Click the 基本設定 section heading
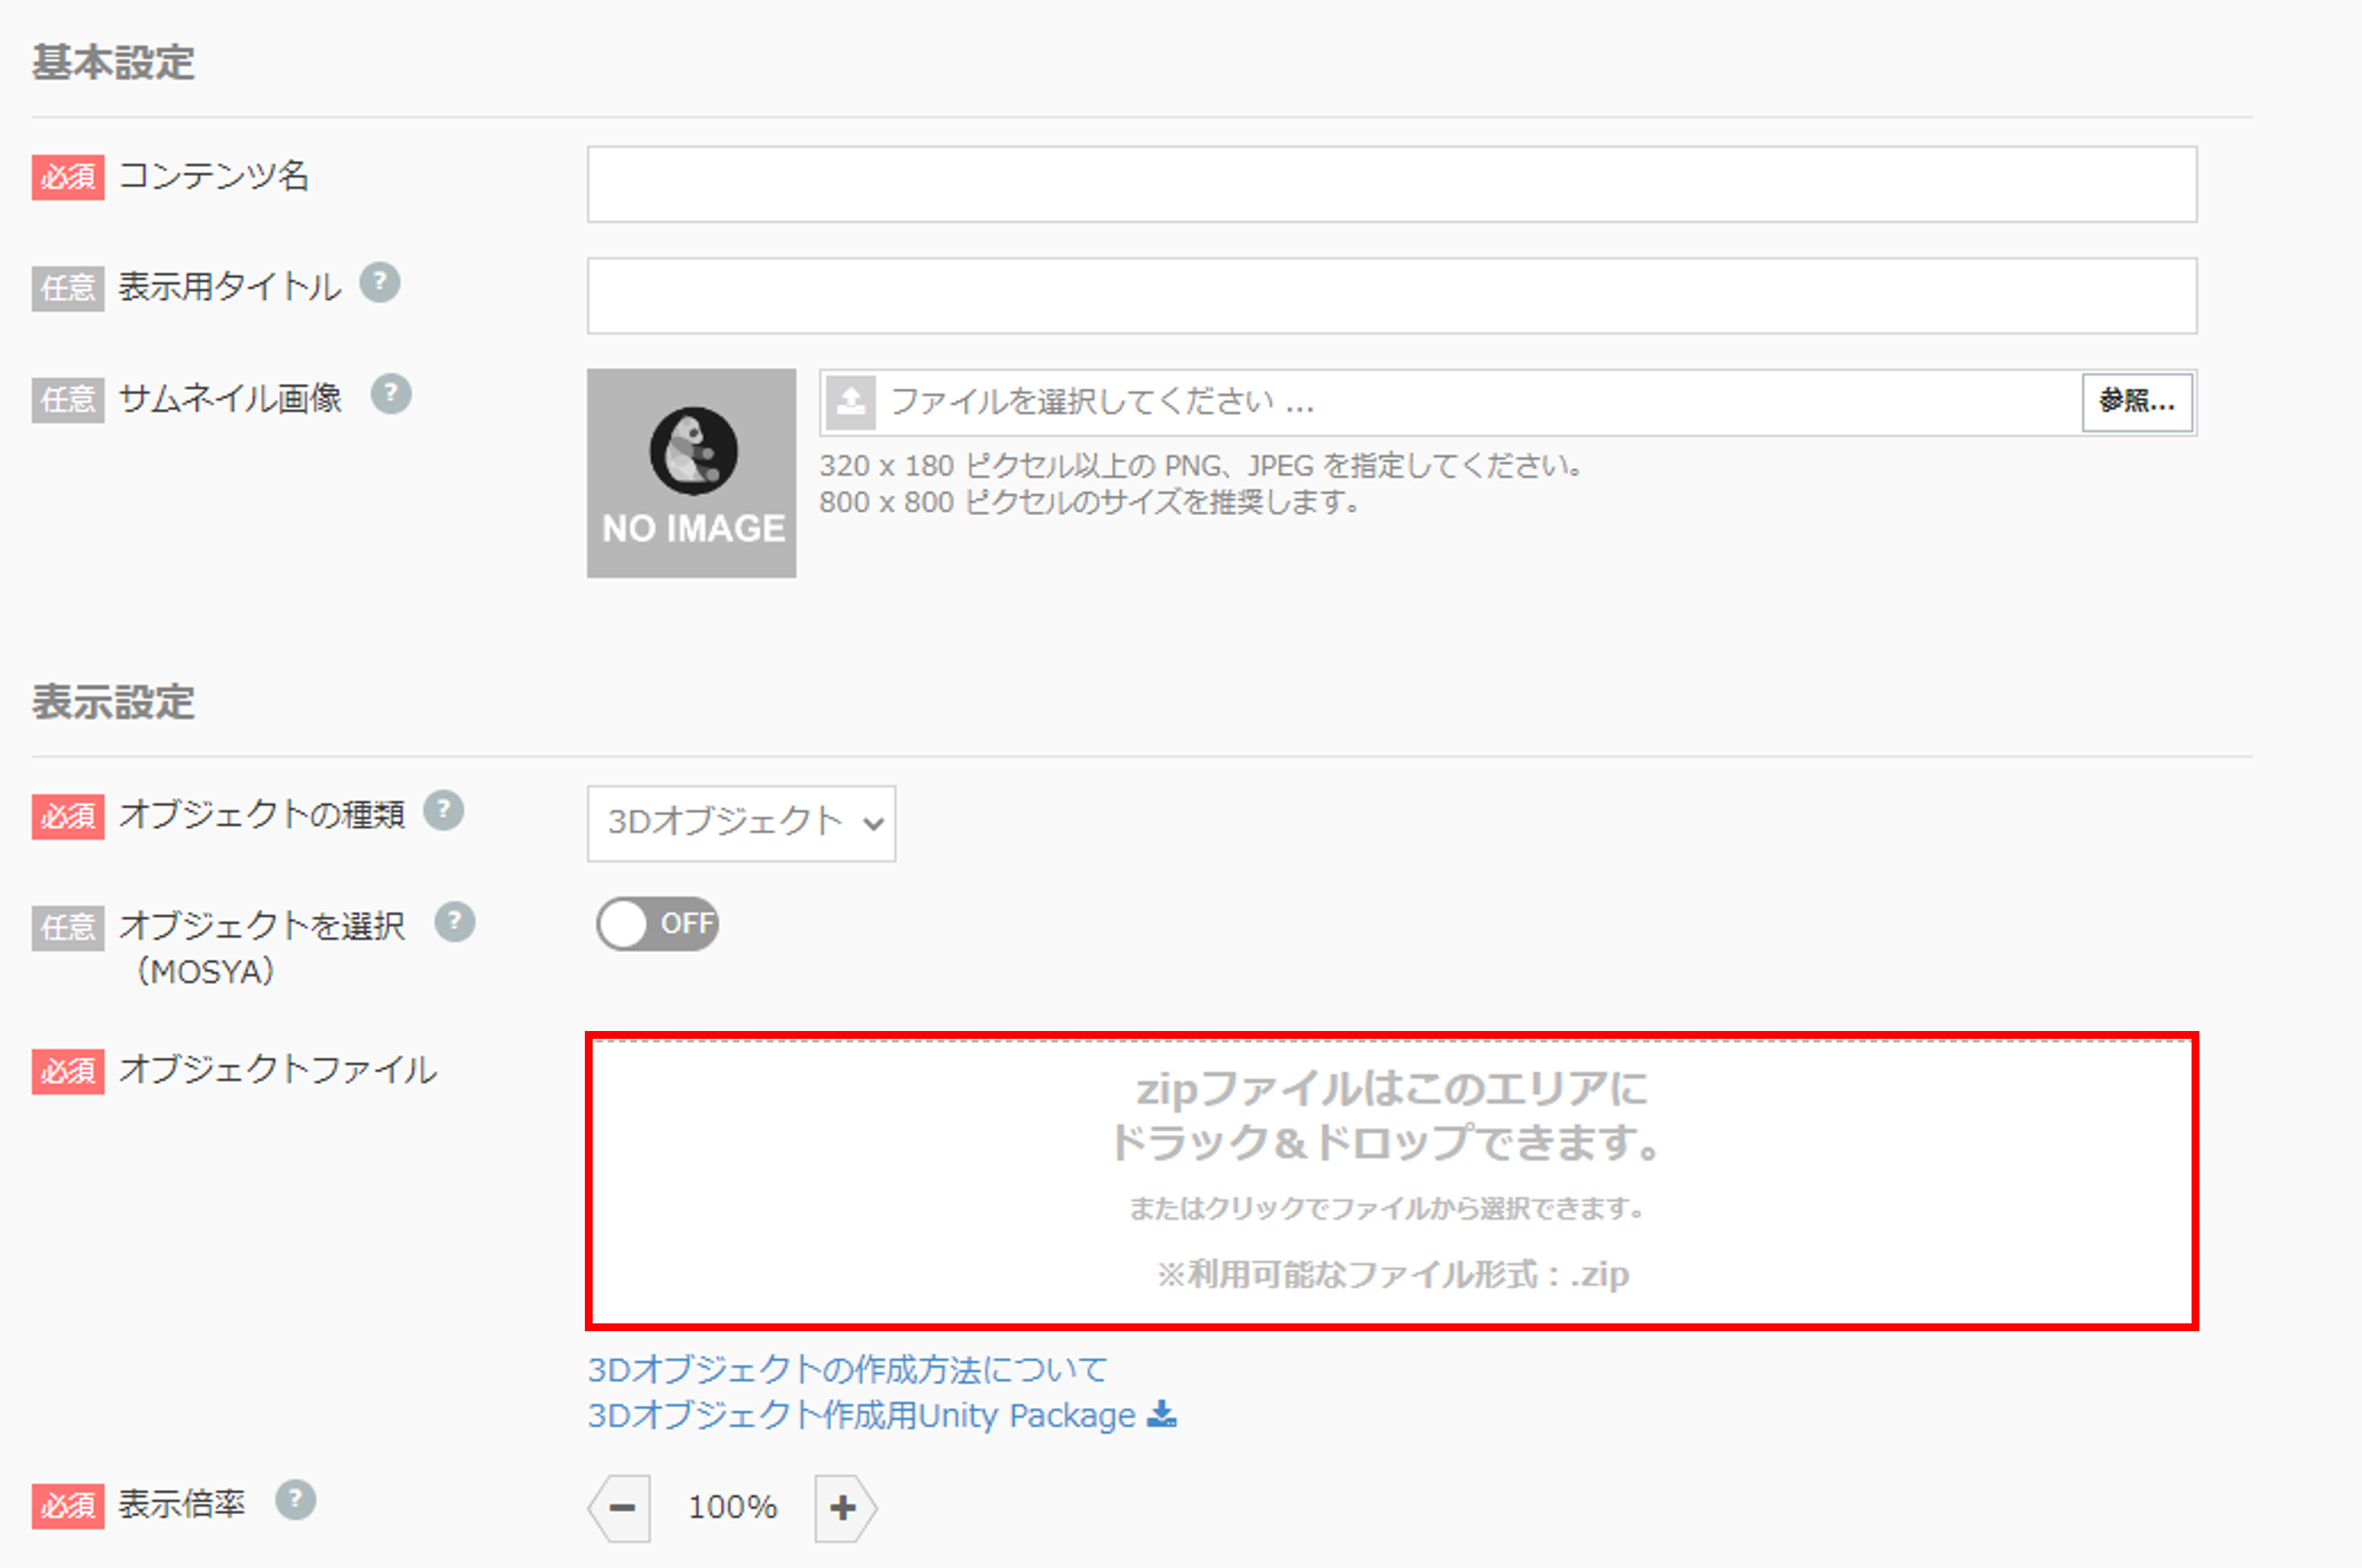This screenshot has height=1568, width=2362. click(113, 62)
